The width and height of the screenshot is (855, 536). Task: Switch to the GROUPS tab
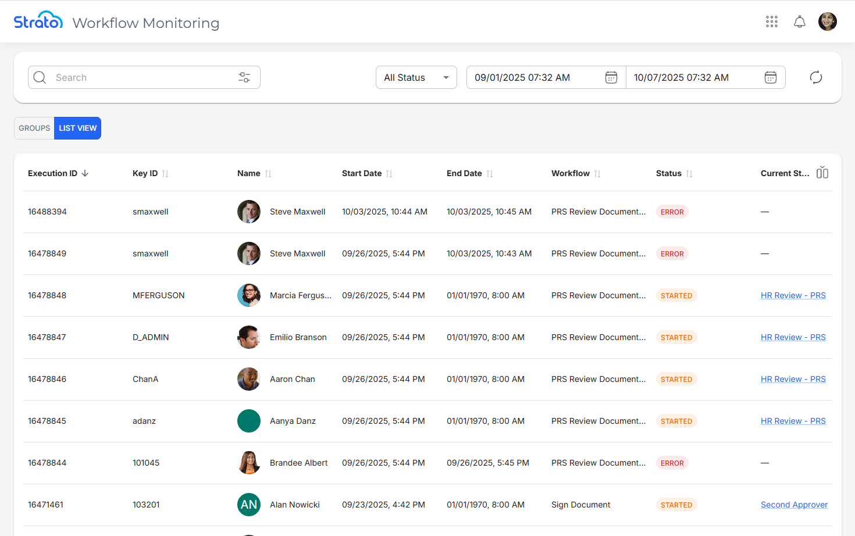pyautogui.click(x=34, y=128)
